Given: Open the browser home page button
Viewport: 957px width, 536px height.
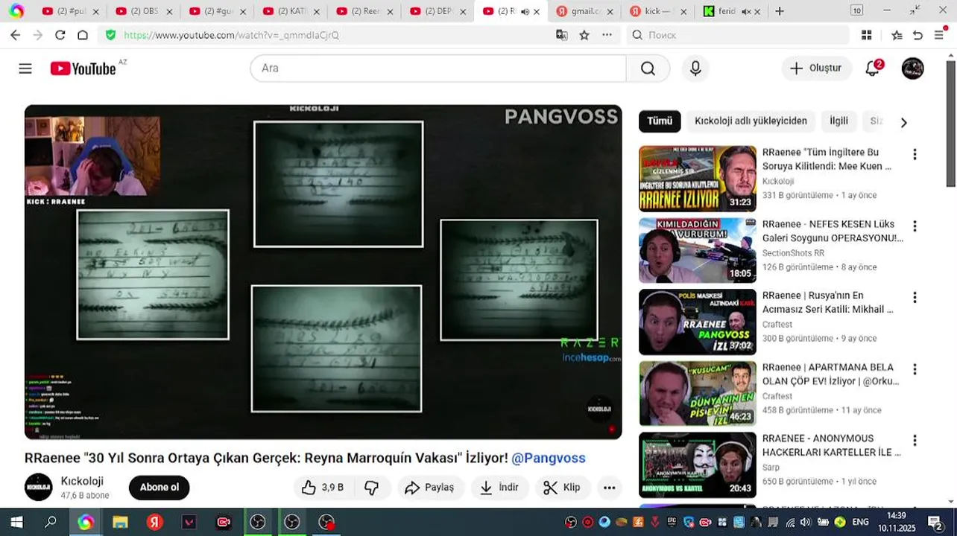Looking at the screenshot, I should pos(83,35).
